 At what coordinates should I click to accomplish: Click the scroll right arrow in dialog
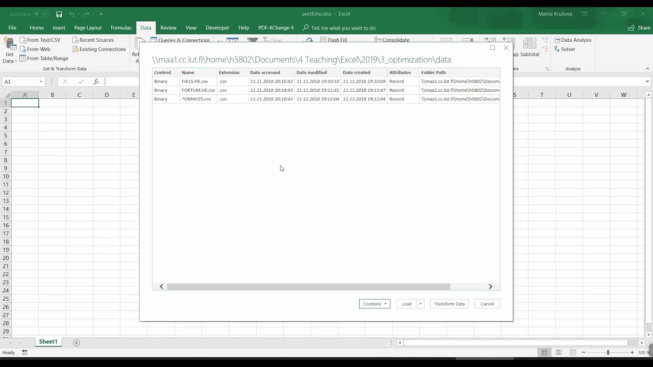point(491,286)
